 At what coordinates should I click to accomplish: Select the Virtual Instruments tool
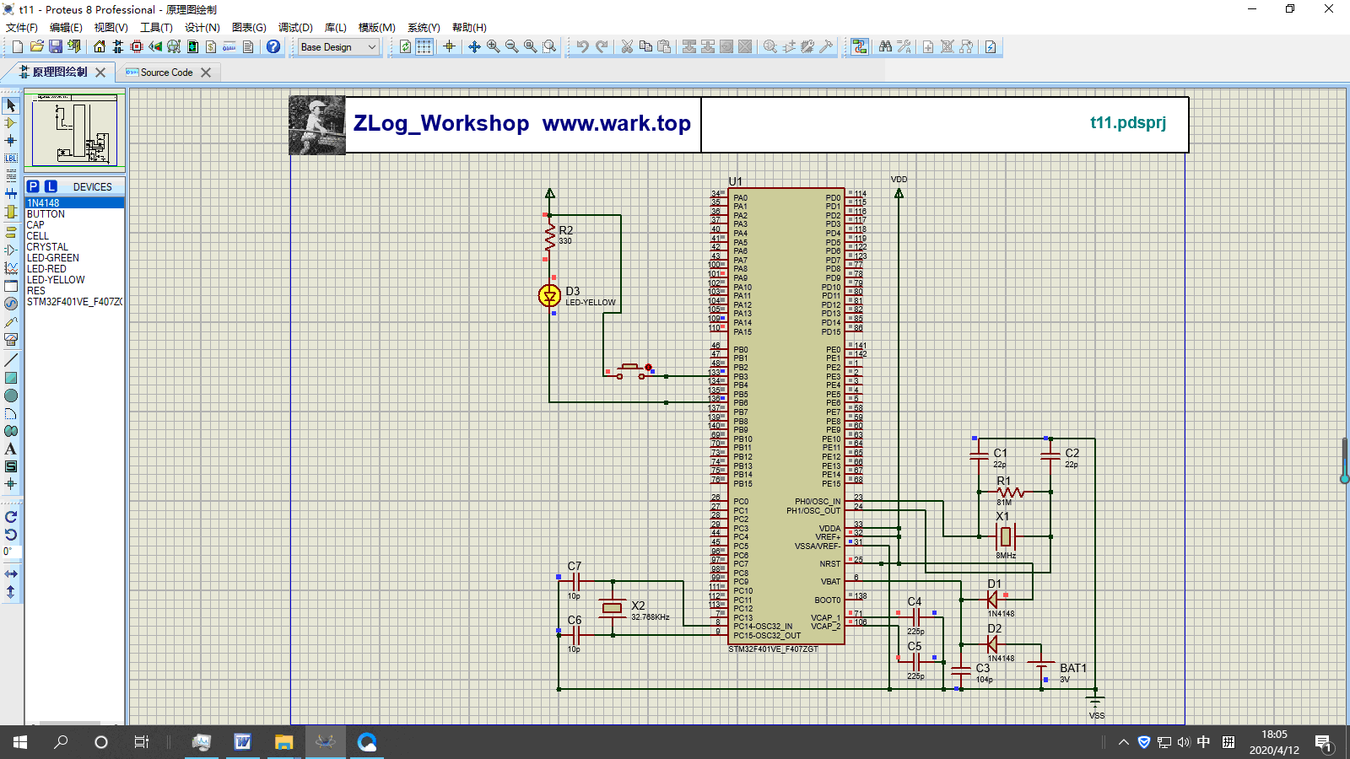point(11,340)
